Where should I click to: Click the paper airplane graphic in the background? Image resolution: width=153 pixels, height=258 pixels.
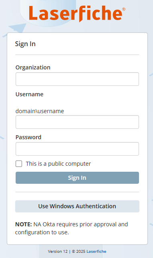pyautogui.click(x=17, y=28)
